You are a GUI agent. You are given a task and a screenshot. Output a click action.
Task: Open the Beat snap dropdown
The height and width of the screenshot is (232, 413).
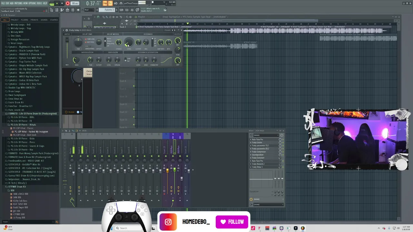89,10
